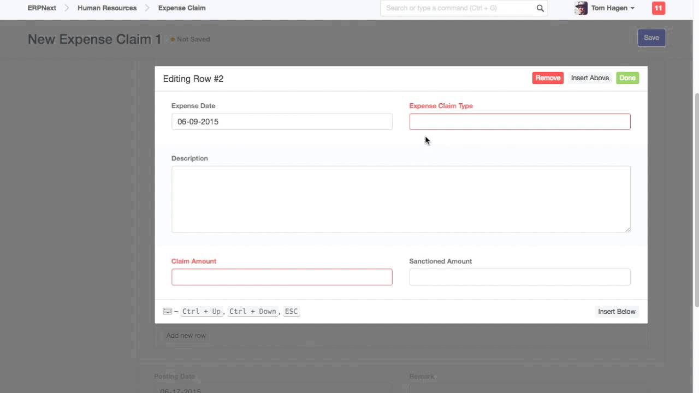Click Insert Below button
Screen dimensions: 699x393
click(617, 311)
